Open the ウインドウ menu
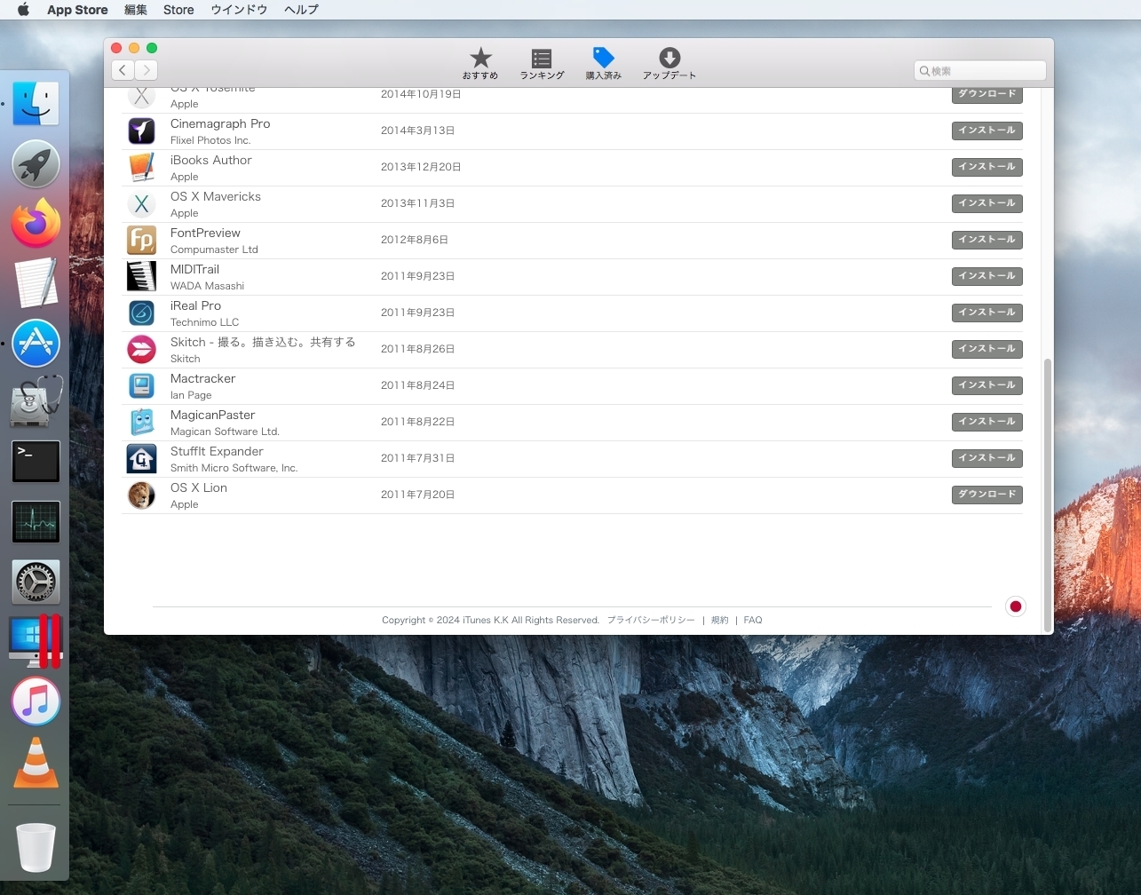This screenshot has height=895, width=1141. coord(239,10)
